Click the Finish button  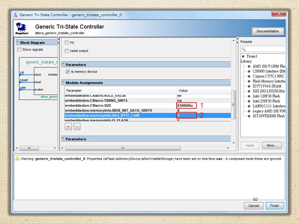coord(275,206)
